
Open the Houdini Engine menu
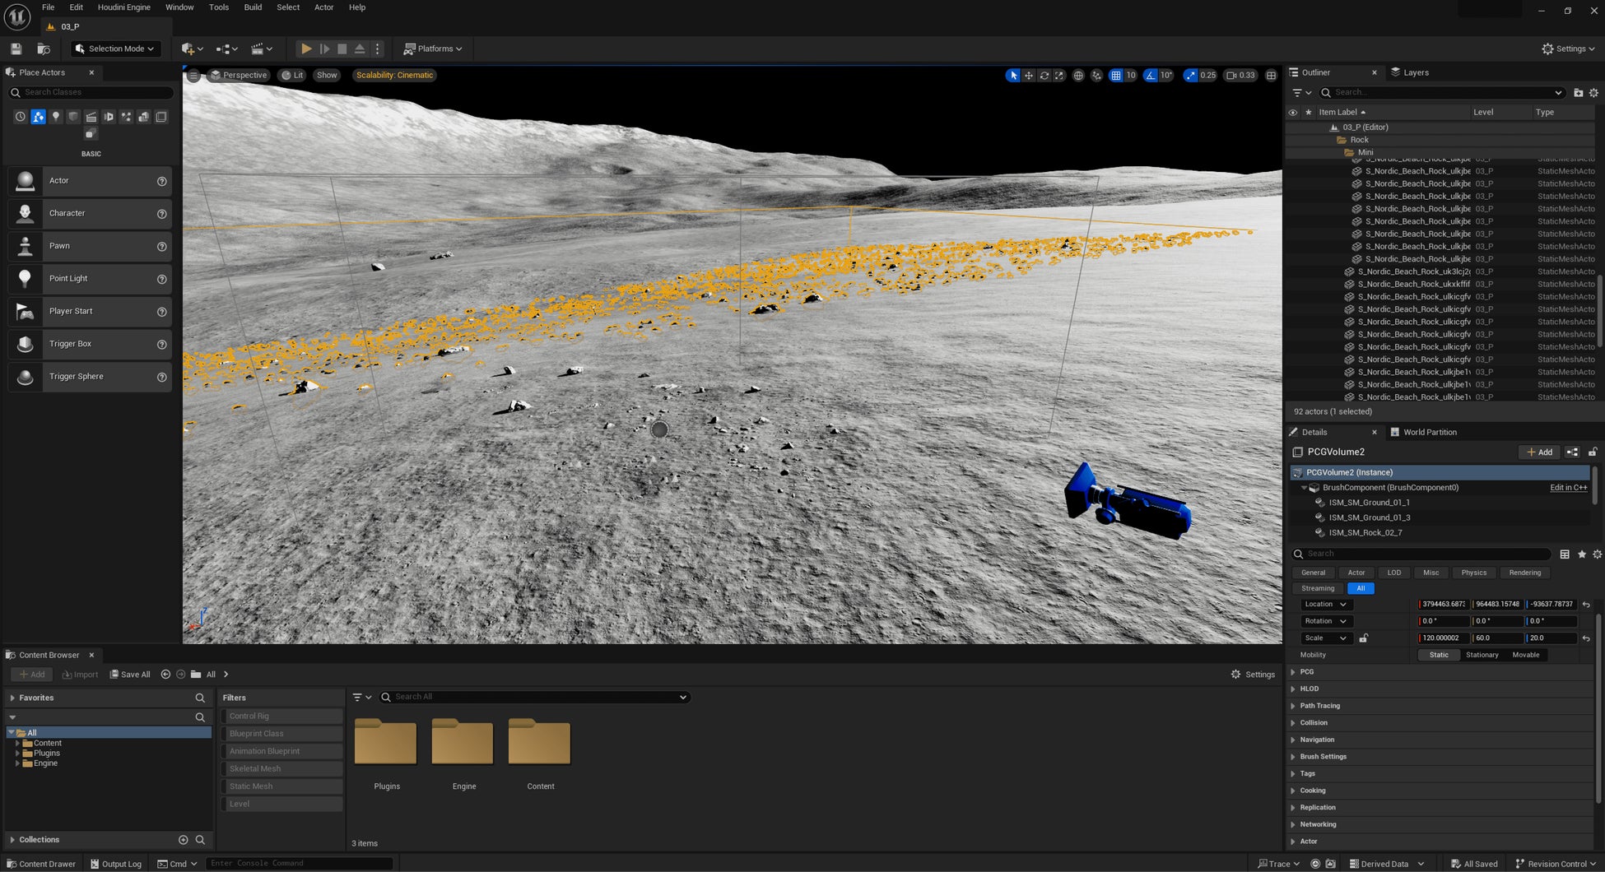pyautogui.click(x=123, y=7)
